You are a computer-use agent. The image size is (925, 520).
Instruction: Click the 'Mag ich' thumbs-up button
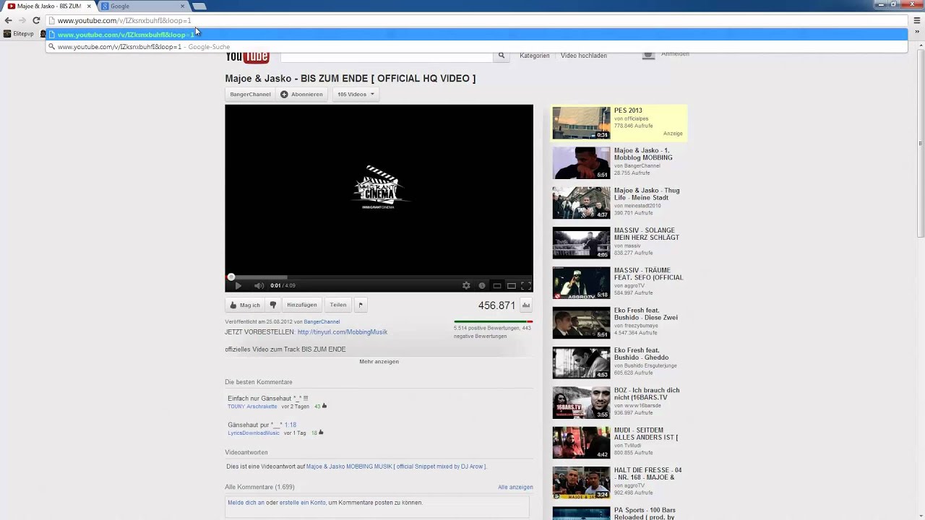[x=245, y=305]
